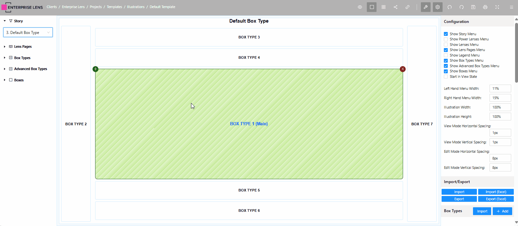518x226 pixels.
Task: Click the eye view mode icon
Action: click(x=360, y=7)
